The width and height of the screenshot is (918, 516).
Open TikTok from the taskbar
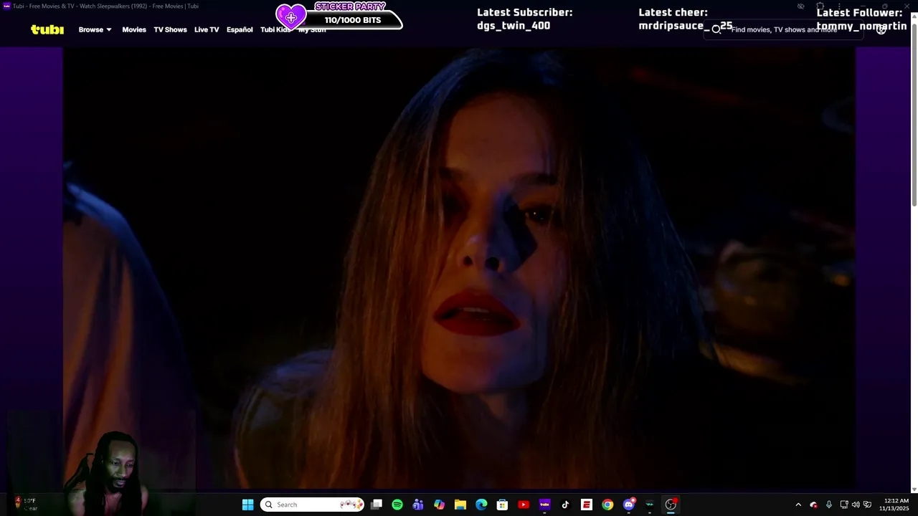point(565,505)
